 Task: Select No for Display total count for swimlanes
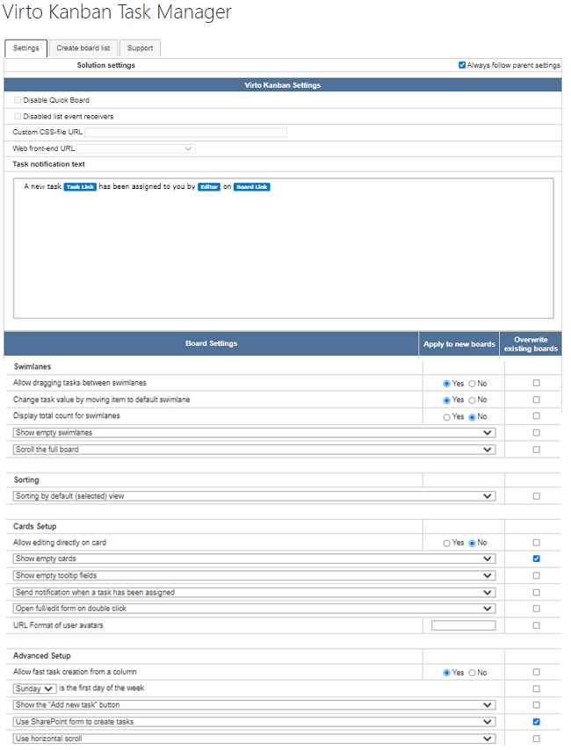click(472, 417)
